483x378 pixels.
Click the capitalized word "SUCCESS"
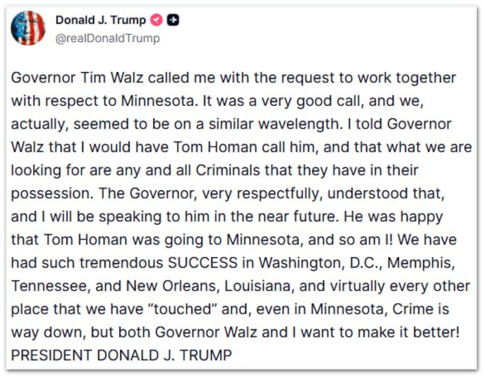tap(203, 263)
